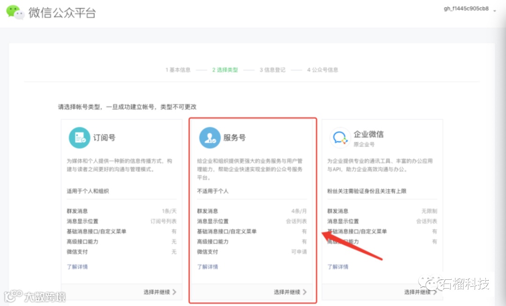Click the WeChat logo icon in header

point(15,12)
